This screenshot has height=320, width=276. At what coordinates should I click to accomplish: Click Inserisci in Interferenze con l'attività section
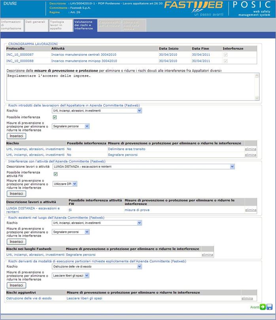pos(16,193)
